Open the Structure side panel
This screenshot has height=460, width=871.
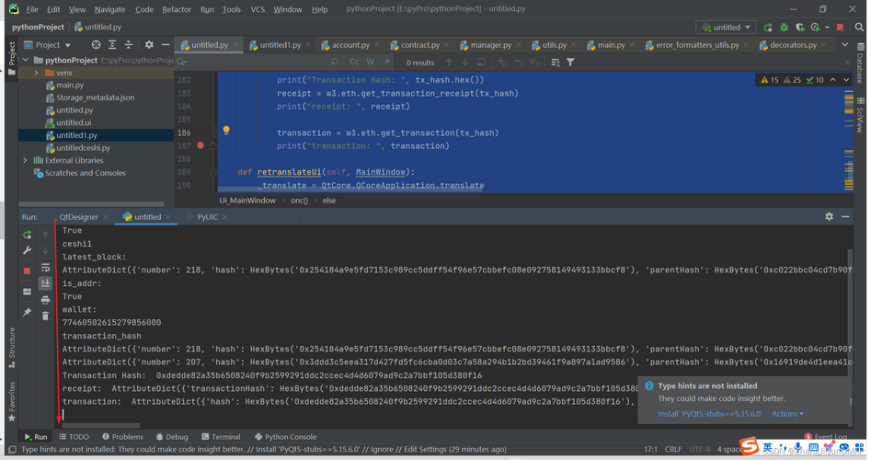click(x=12, y=348)
